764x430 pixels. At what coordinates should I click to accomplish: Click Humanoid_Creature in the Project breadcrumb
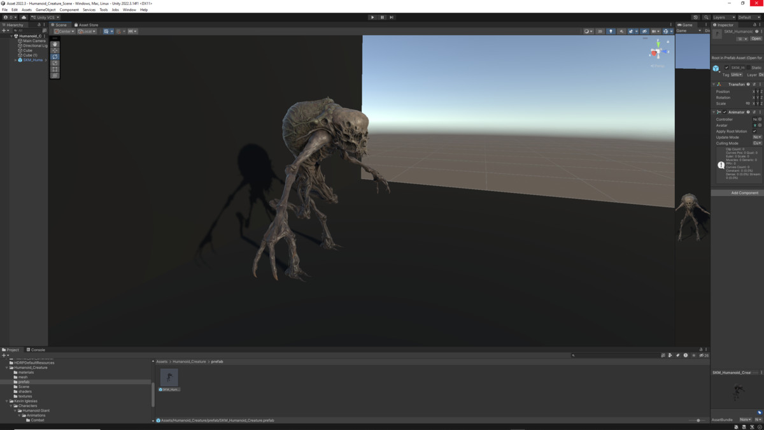coord(189,361)
